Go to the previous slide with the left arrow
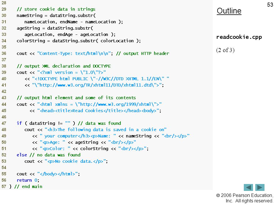276x207 pixels. pos(248,187)
